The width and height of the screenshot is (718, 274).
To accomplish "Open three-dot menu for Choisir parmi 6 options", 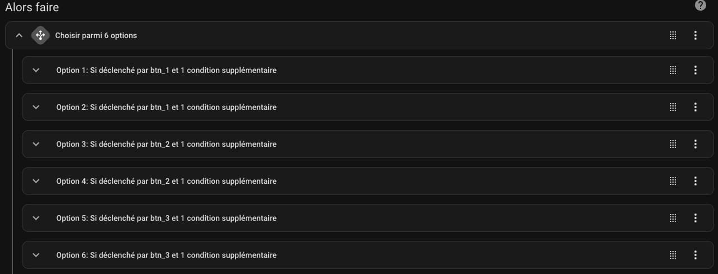I will point(696,35).
